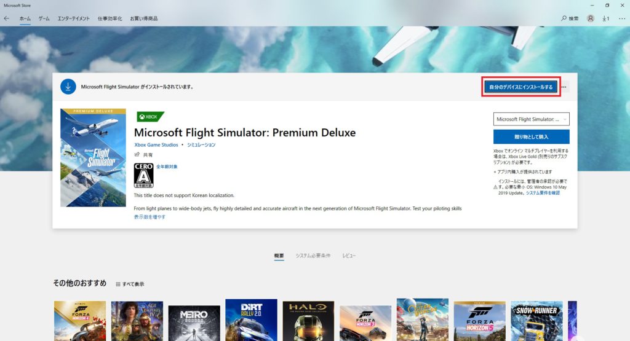Switch to the ゲーム tab

coord(44,18)
